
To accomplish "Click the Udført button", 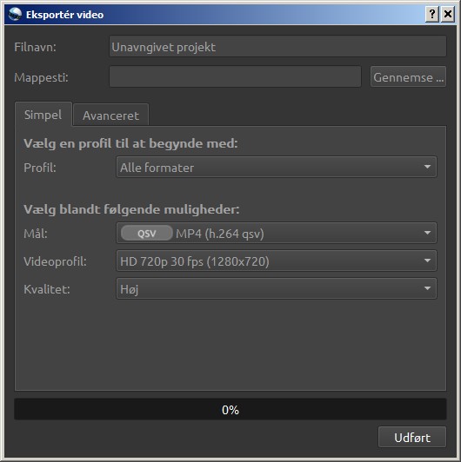I will (x=412, y=437).
